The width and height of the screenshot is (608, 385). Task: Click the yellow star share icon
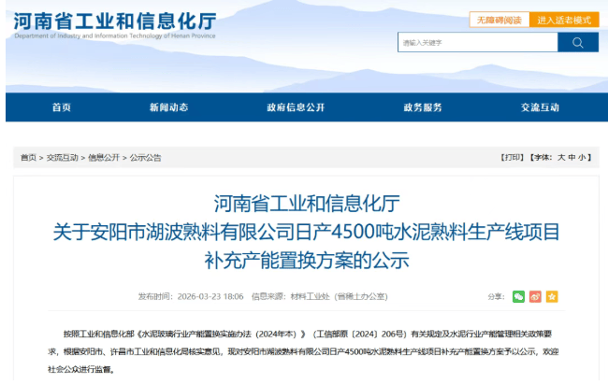(x=552, y=296)
